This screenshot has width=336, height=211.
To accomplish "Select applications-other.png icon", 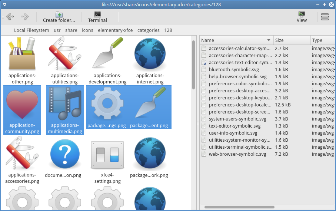I will coord(22,54).
